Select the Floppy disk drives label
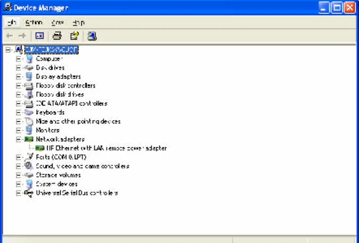359x243 pixels. click(60, 95)
